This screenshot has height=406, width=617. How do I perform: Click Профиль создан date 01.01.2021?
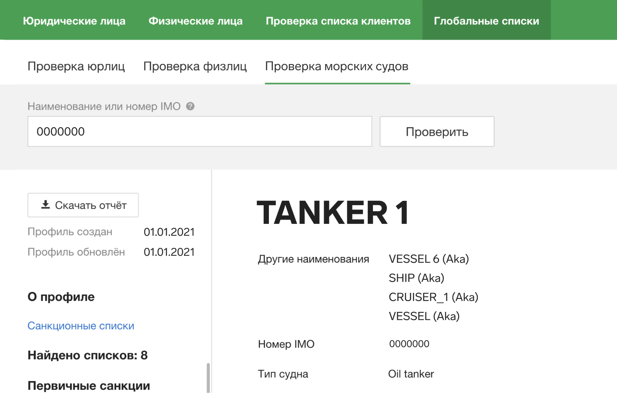click(x=169, y=232)
